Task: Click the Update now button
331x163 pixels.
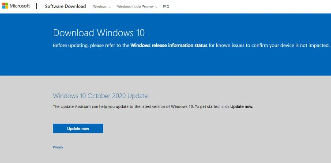Action: 78,129
